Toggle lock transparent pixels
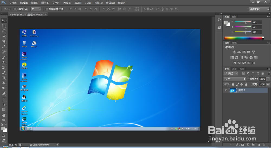The height and width of the screenshot is (148, 271). [x=233, y=85]
